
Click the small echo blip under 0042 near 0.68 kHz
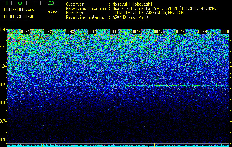[42, 126]
